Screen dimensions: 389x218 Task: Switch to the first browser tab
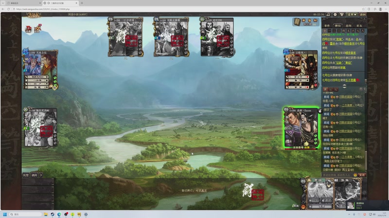(x=23, y=3)
